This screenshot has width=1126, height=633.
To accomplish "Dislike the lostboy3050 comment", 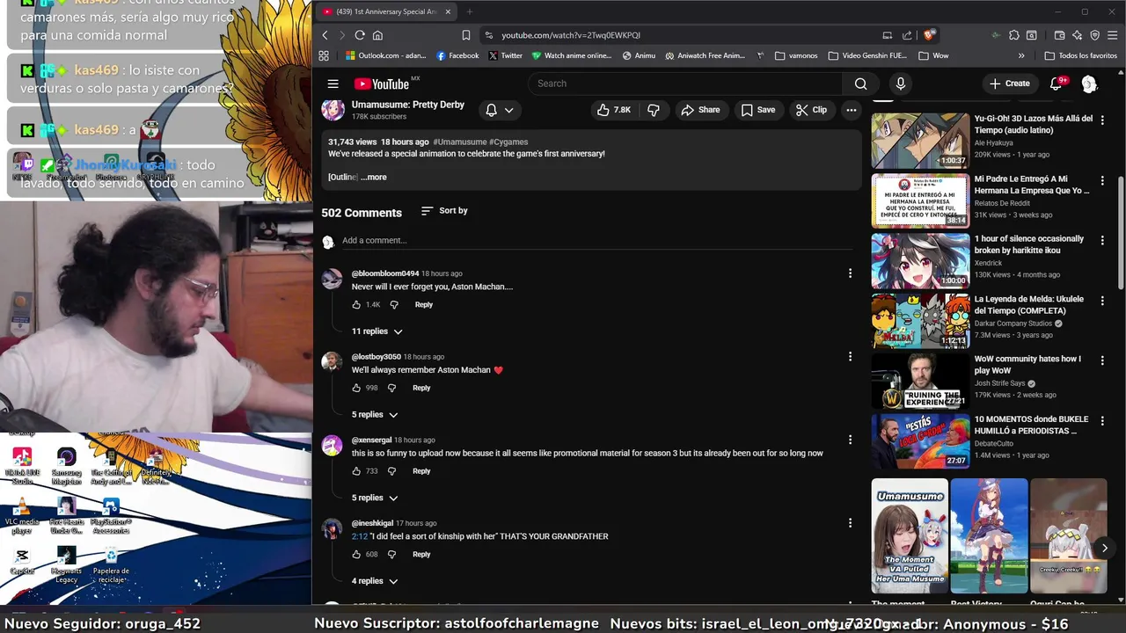I will (391, 388).
